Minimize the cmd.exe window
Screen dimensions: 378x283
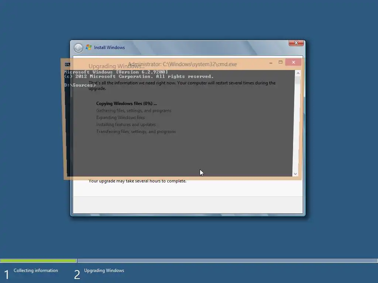(x=271, y=63)
